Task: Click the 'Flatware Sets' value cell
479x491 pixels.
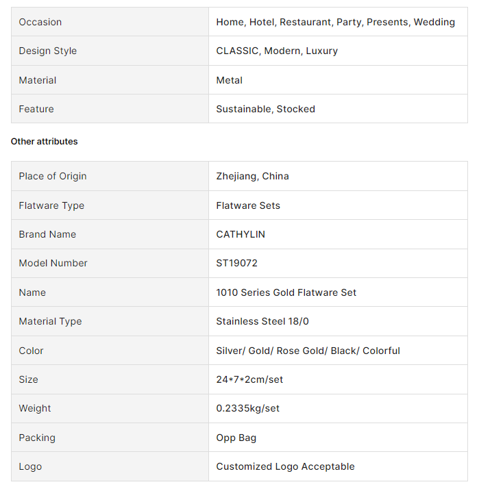Action: click(x=247, y=205)
